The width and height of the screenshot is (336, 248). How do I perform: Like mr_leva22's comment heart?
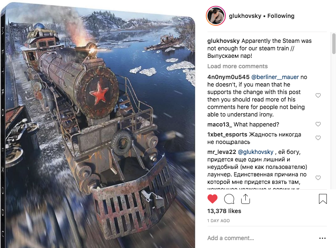tap(318, 178)
